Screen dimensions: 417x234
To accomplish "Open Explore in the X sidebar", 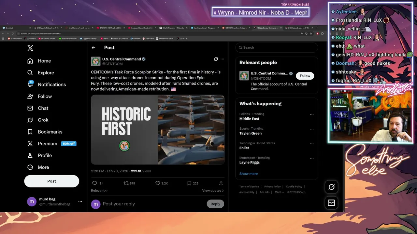I will click(41, 73).
